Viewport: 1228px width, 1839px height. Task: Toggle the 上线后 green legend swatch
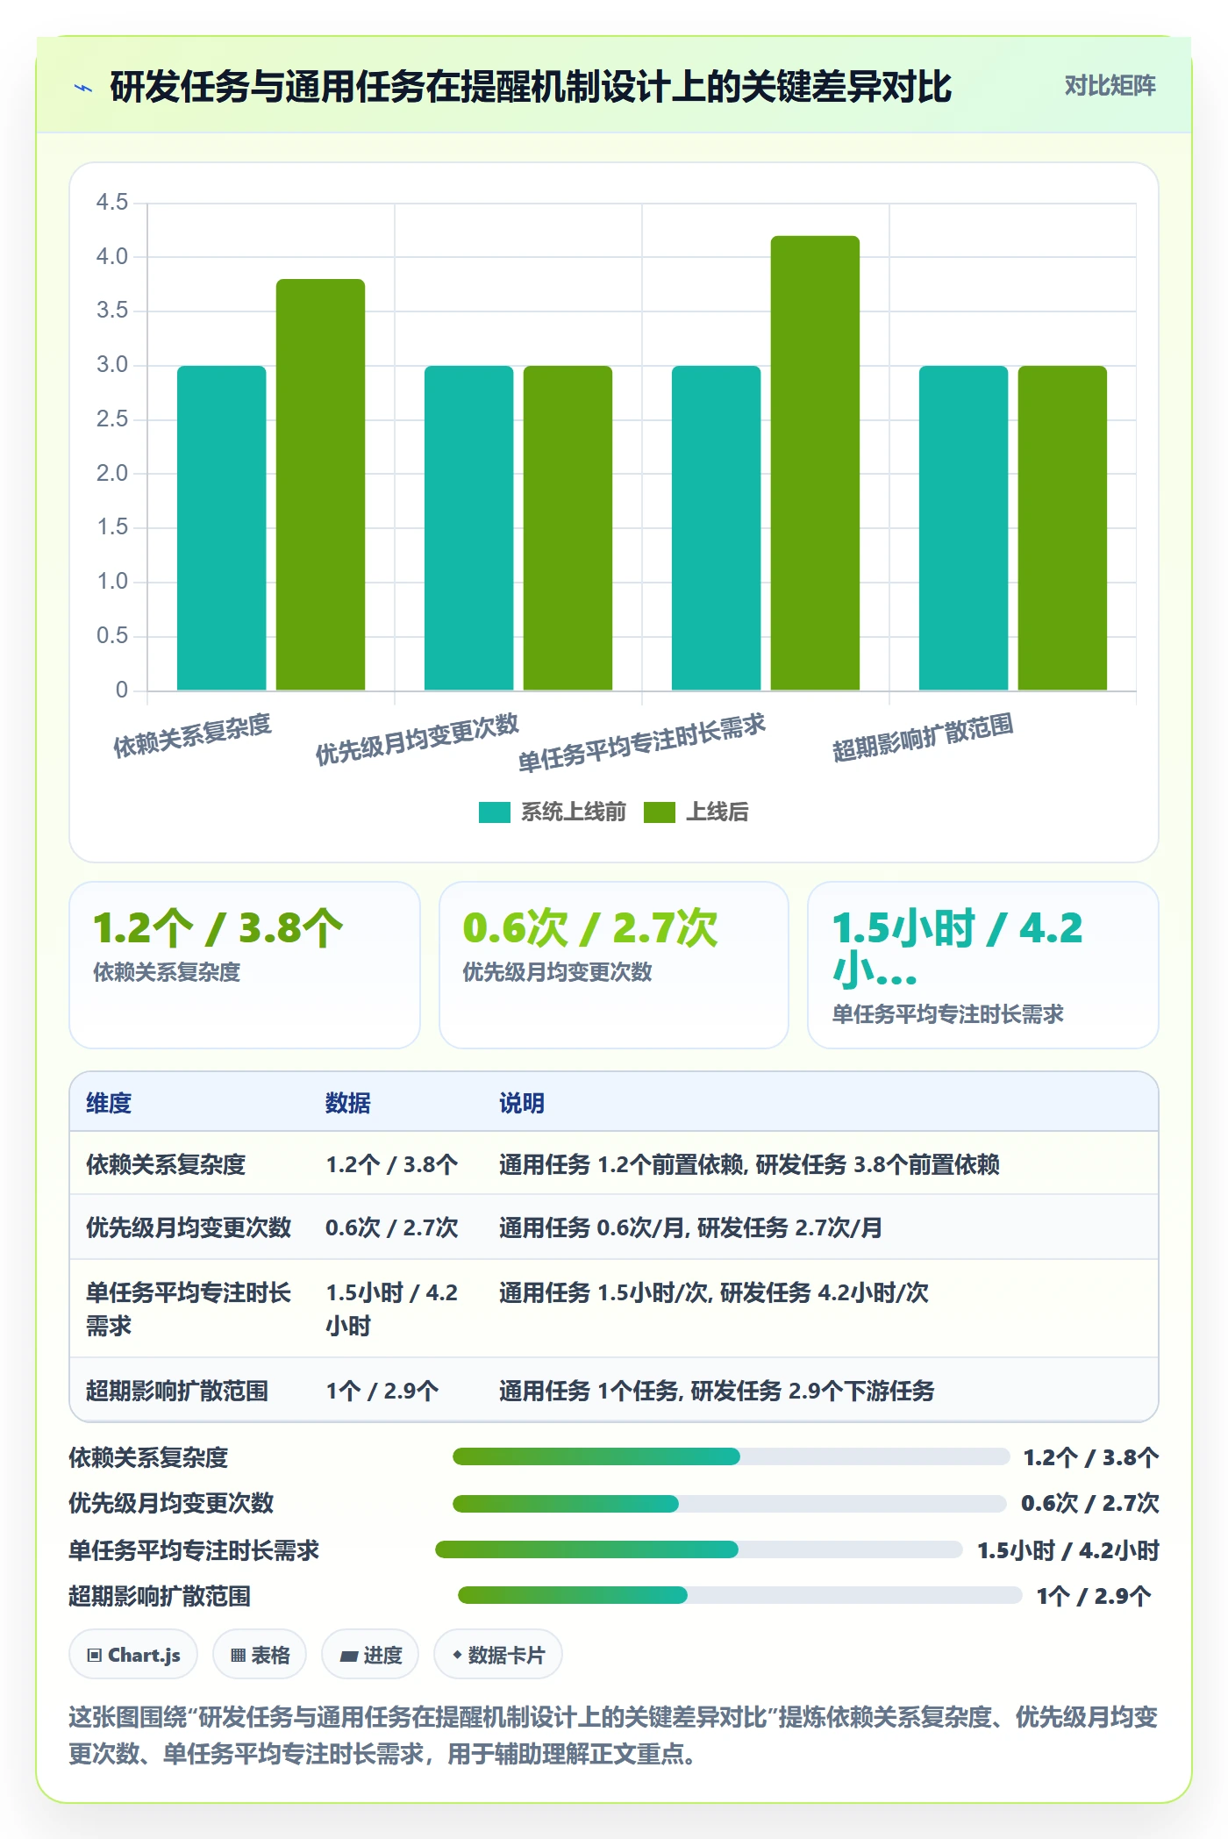659,812
